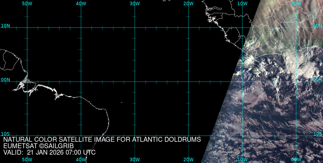This screenshot has width=323, height=163.
Task: Click the 00W longitude label along the bottom edge
Action: (x=296, y=159)
